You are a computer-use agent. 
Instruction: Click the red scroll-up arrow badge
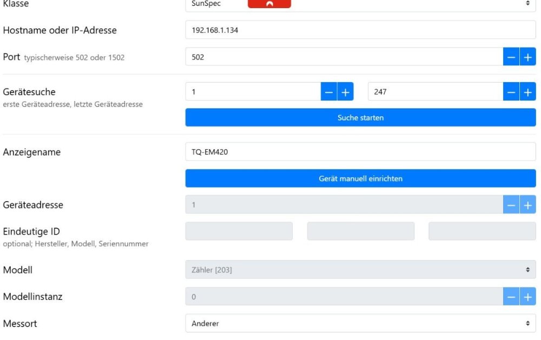click(x=269, y=4)
